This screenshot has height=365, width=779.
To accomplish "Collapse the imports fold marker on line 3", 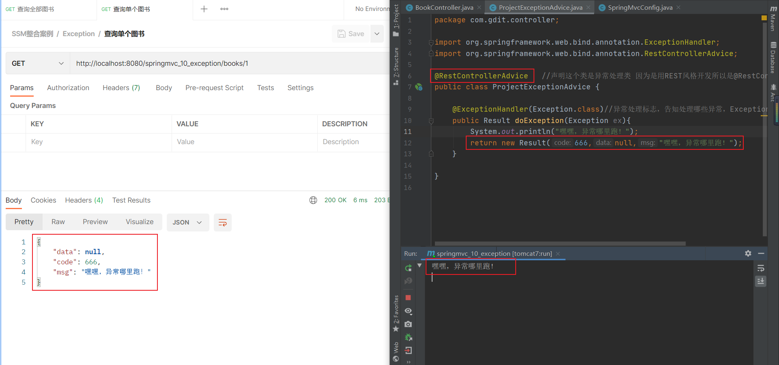I will point(431,42).
